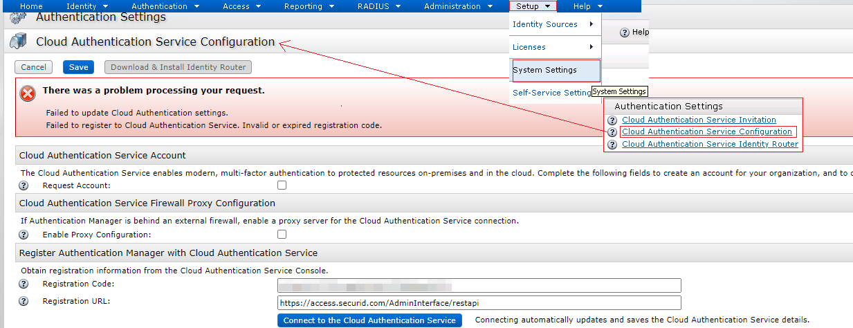Viewport: 853px width, 328px height.
Task: Click Connect to the Cloud Authentication Service
Action: click(x=370, y=320)
